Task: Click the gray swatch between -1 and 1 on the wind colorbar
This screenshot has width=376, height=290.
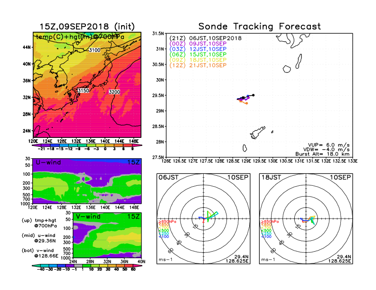Action: coord(77,266)
